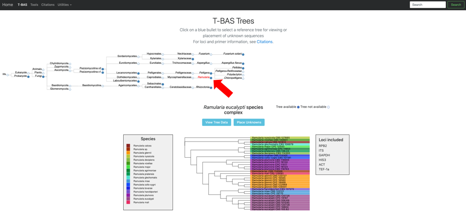The image size is (466, 213).
Task: Go to the Home page
Action: click(8, 5)
